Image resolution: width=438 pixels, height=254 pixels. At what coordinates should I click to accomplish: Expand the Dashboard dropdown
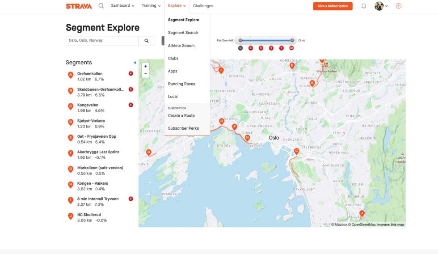(x=122, y=5)
